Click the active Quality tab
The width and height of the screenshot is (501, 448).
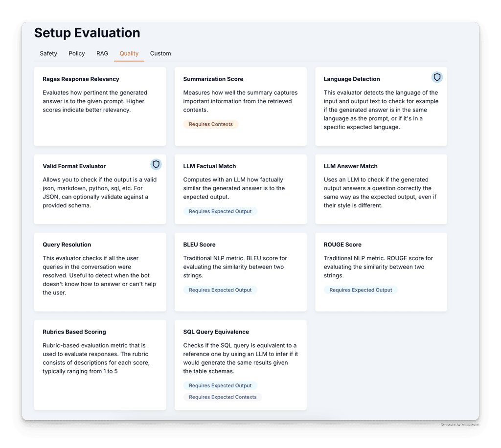point(129,53)
